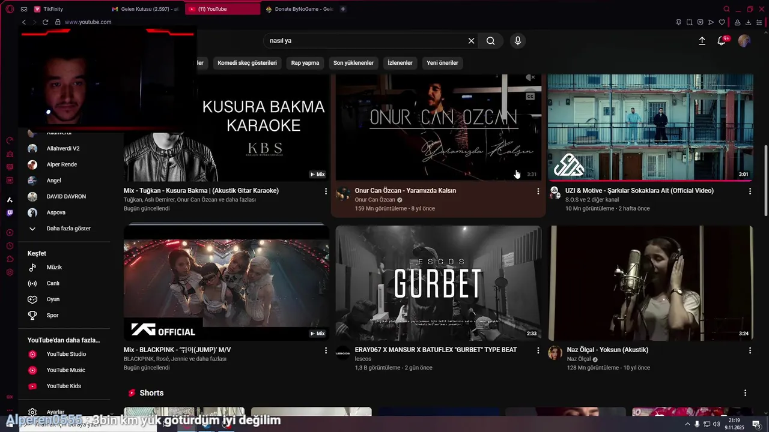Screen dimensions: 769x432
Task: Open YouTube notifications bell
Action: pos(722,41)
